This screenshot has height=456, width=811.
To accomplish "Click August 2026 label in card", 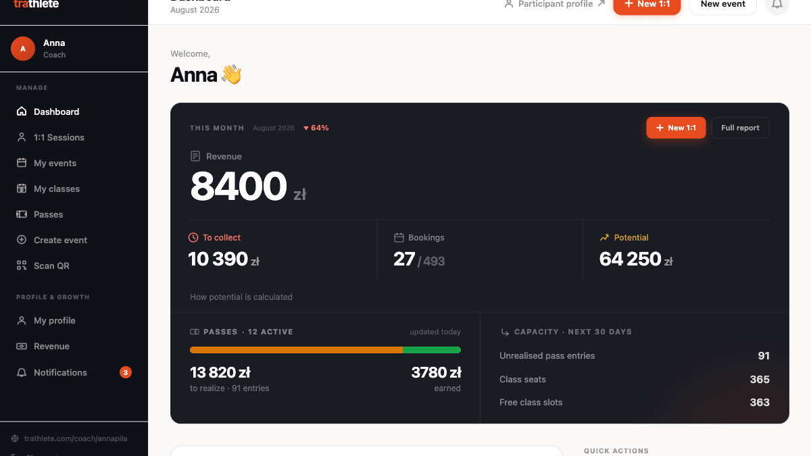I will (x=274, y=128).
